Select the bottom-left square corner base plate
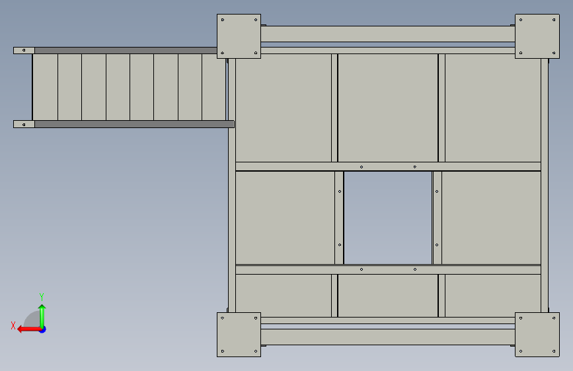This screenshot has height=371, width=573. point(239,335)
